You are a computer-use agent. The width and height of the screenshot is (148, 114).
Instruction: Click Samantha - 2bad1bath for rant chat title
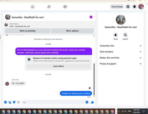click(28, 17)
